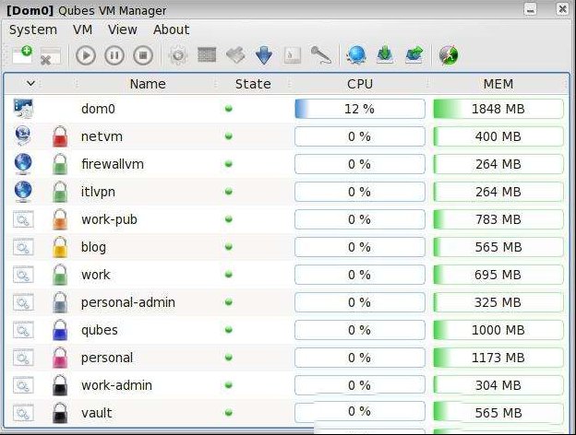Pause the selected VM
576x435 pixels.
pyautogui.click(x=114, y=55)
